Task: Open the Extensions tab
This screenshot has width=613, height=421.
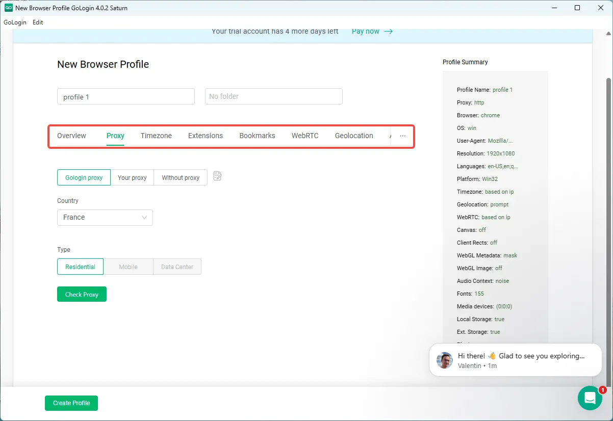Action: tap(205, 136)
